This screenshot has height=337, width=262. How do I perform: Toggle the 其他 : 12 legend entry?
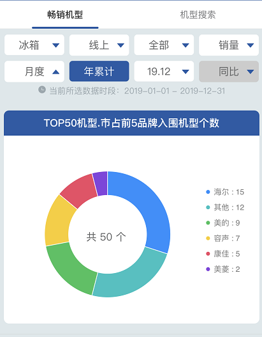click(225, 207)
